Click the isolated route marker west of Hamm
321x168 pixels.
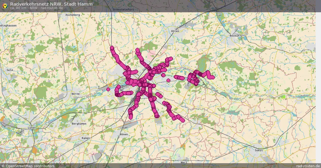108,89
